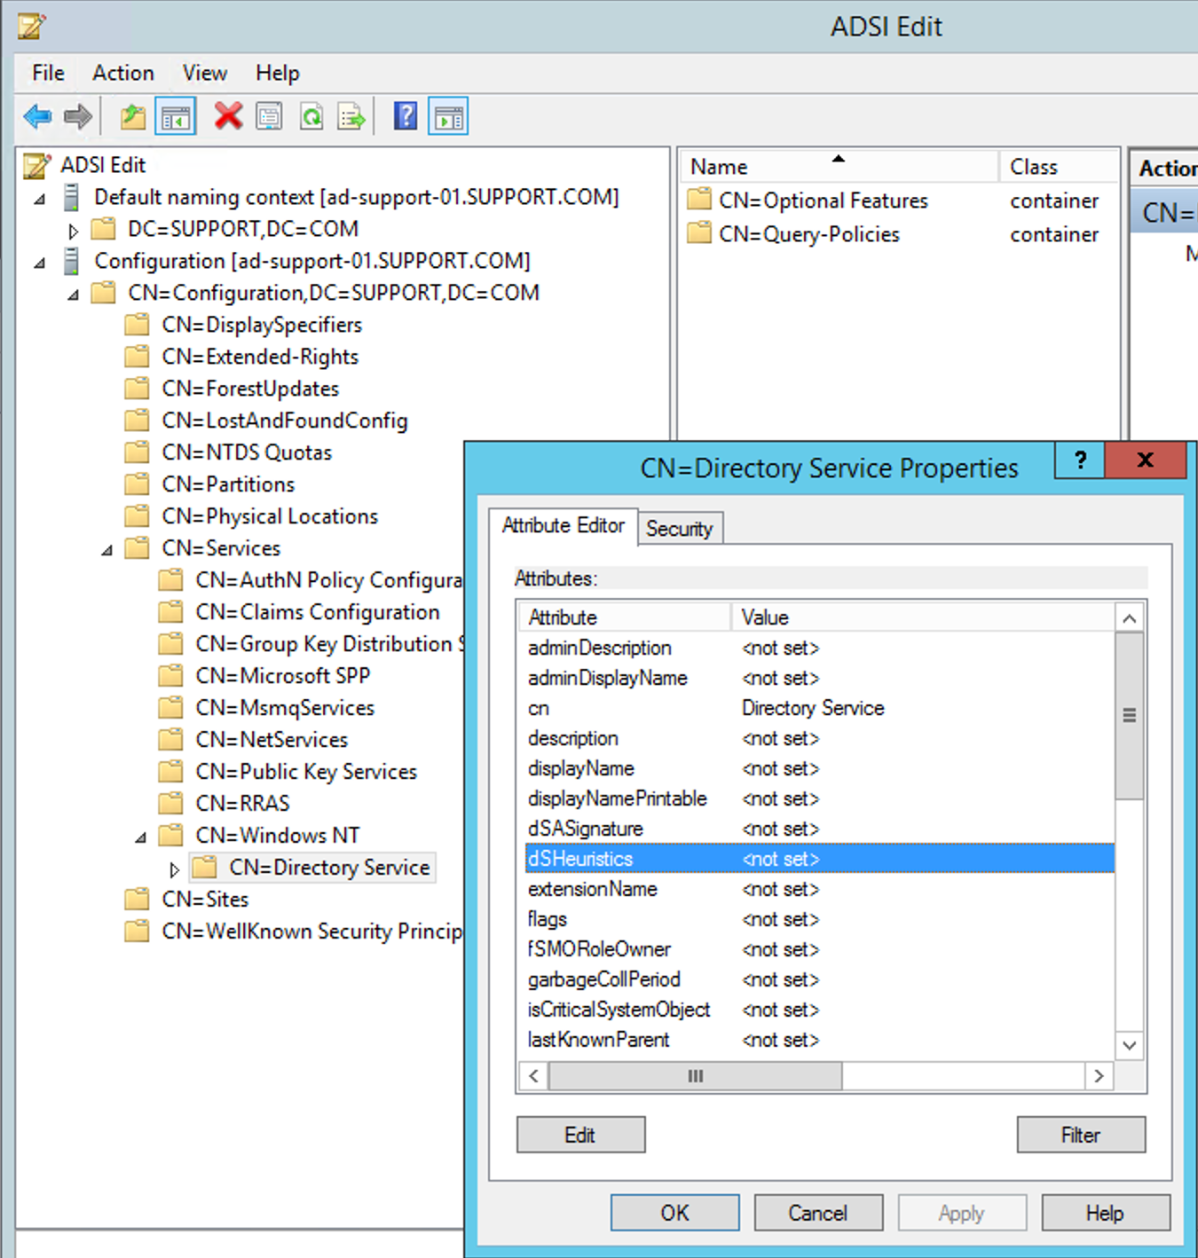The height and width of the screenshot is (1258, 1198).
Task: Toggle the Show/Hide Action Pane icon
Action: (448, 116)
